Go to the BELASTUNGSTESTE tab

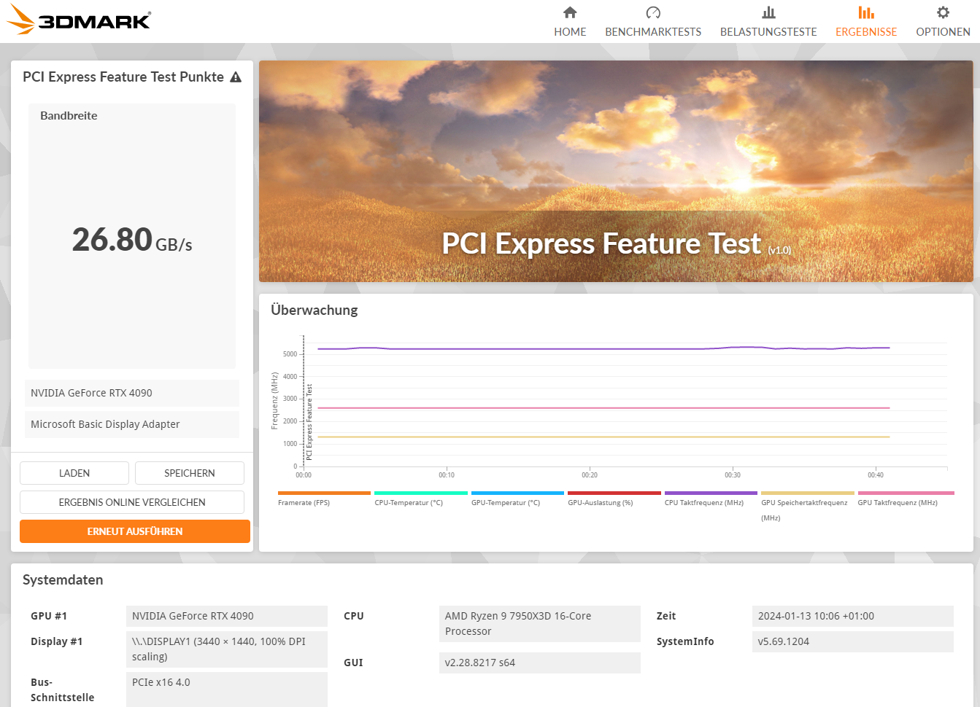(x=768, y=32)
